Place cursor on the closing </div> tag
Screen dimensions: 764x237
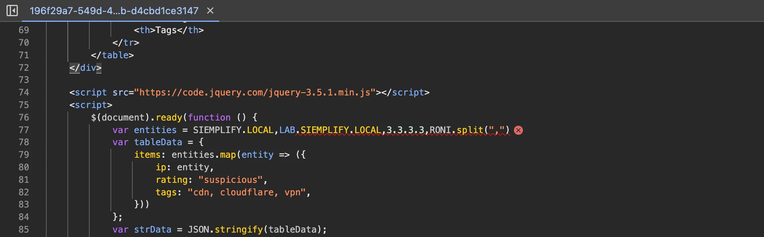click(x=85, y=68)
